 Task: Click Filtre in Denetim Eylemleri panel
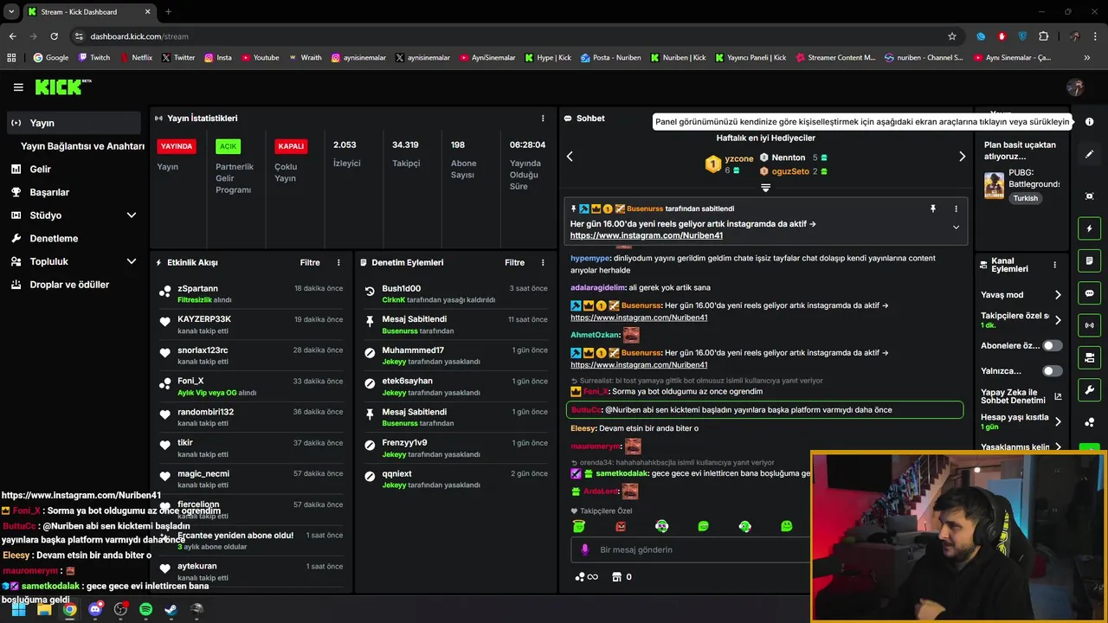click(x=515, y=262)
